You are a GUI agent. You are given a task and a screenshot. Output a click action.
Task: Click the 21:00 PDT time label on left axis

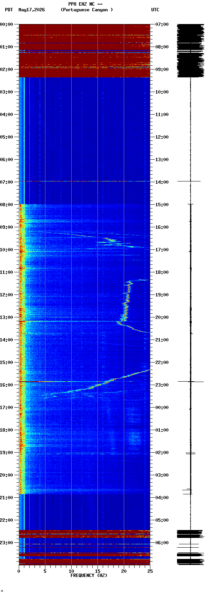point(6,498)
